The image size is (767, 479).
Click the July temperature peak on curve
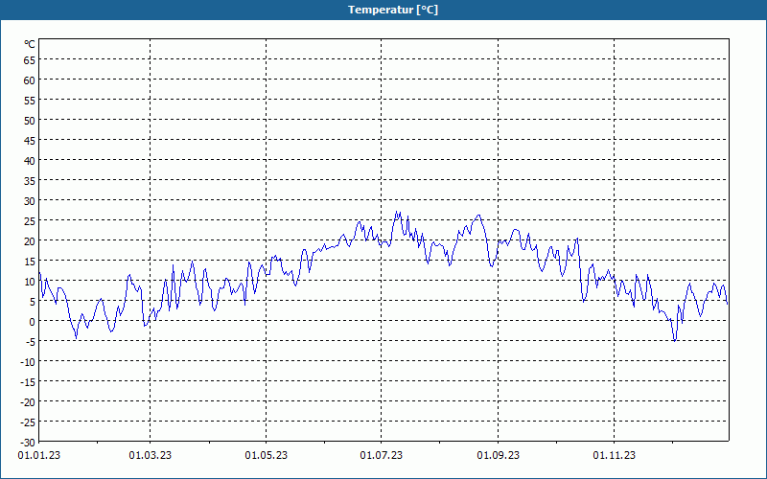click(398, 213)
